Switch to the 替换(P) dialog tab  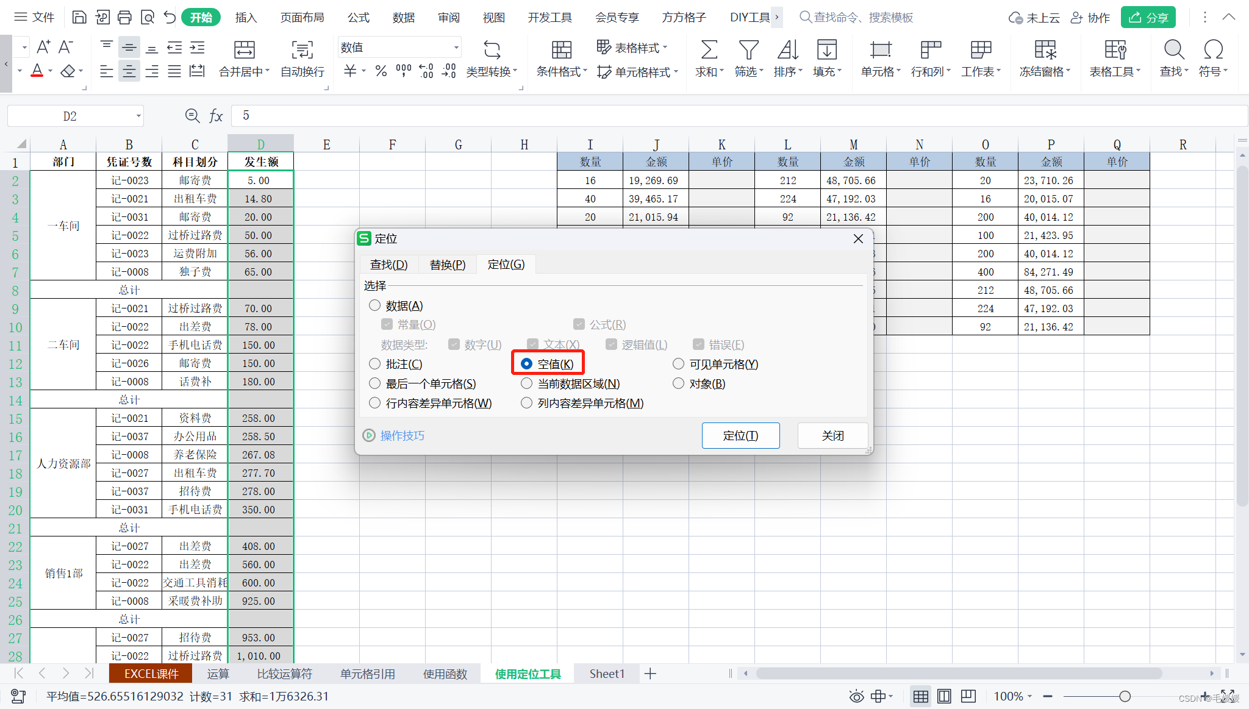pos(448,265)
